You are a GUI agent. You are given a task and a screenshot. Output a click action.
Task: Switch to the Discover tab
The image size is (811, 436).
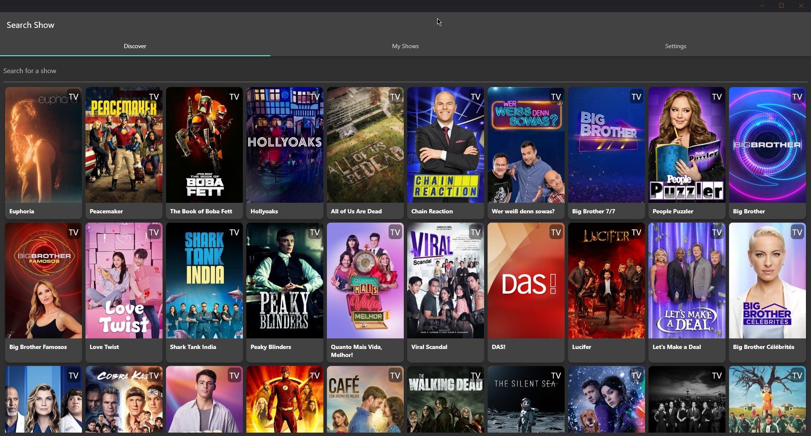click(135, 46)
